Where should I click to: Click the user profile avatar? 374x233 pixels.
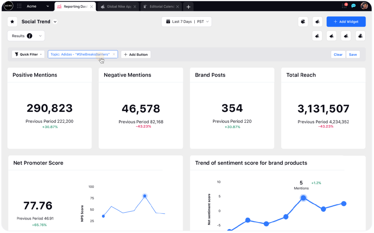point(364,6)
